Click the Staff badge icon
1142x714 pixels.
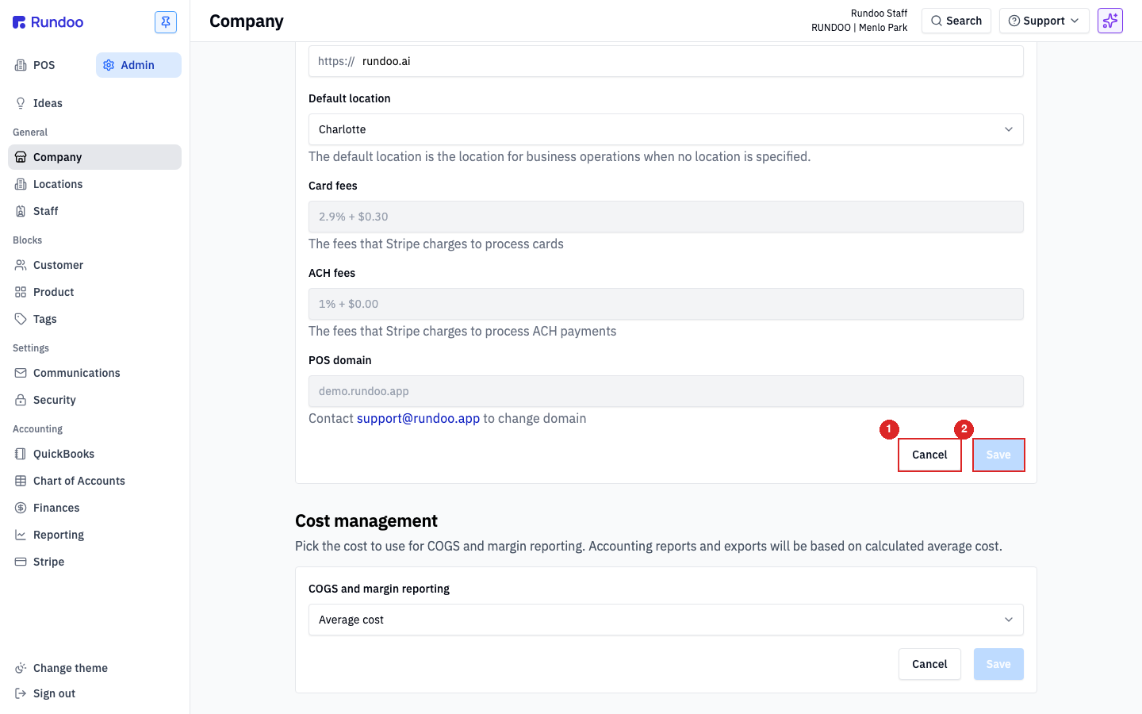coord(21,211)
